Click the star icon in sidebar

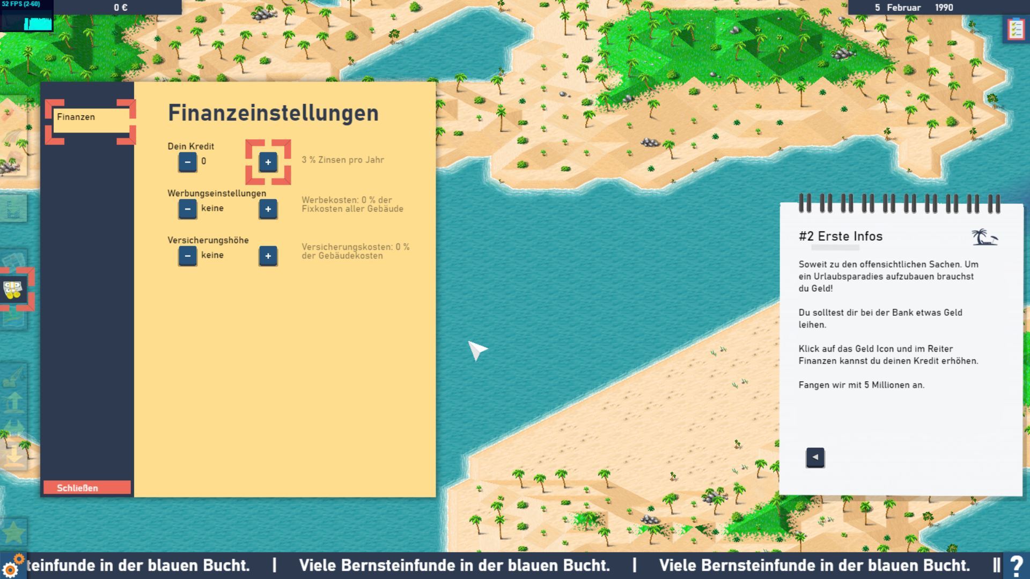(13, 532)
